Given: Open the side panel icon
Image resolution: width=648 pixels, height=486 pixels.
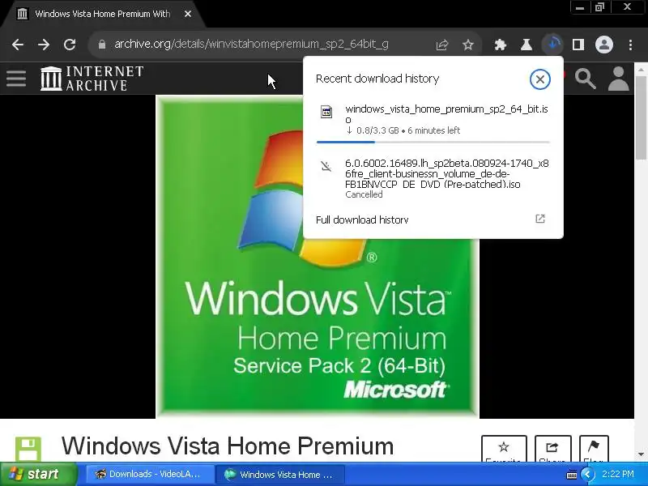Looking at the screenshot, I should (578, 45).
